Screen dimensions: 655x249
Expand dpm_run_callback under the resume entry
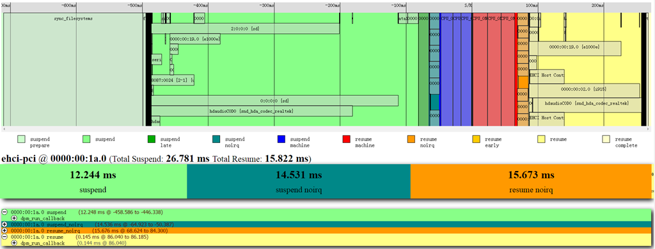[14, 243]
